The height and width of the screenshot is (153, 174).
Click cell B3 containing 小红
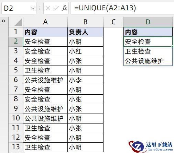tap(86, 51)
